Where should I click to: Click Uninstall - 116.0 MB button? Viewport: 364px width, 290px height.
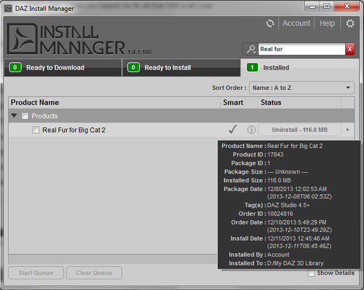coord(300,130)
